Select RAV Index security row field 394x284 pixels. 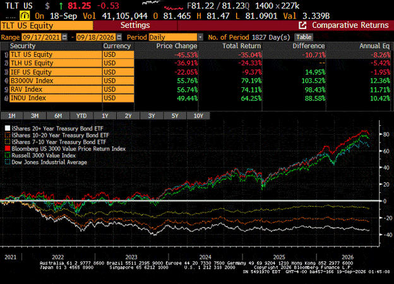pos(56,89)
